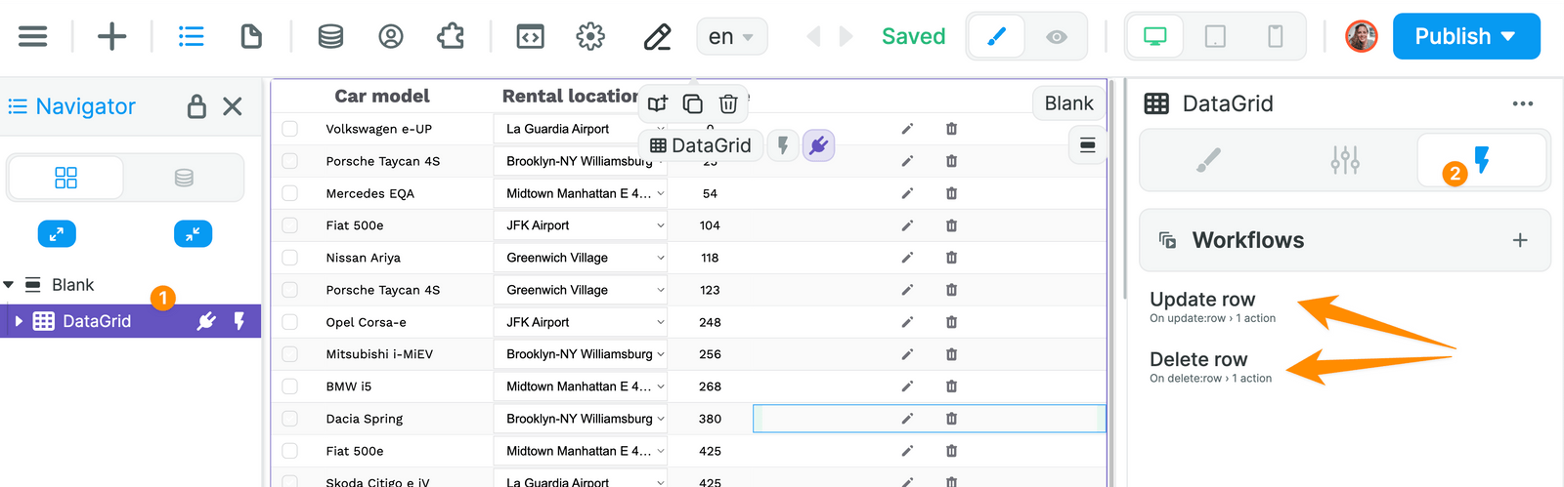1564x487 pixels.
Task: Toggle the Navigator list icon in toolbar
Action: pos(192,37)
